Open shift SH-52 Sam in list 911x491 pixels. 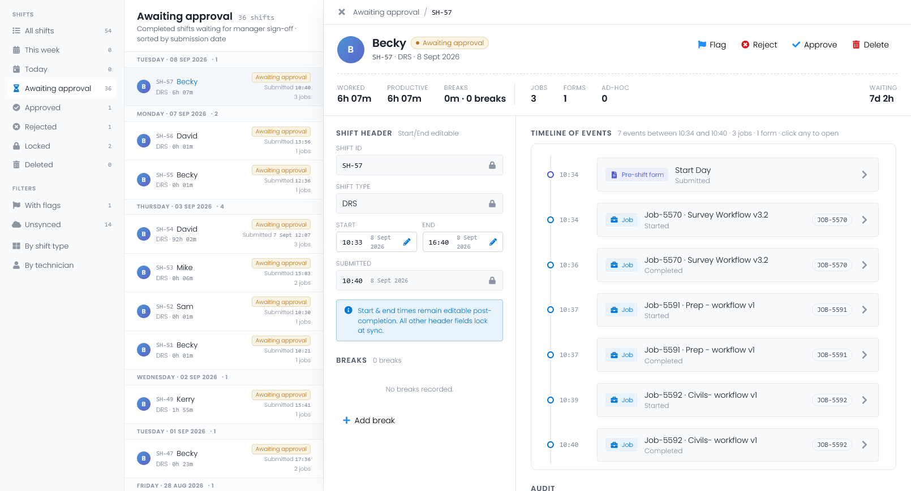pos(224,311)
